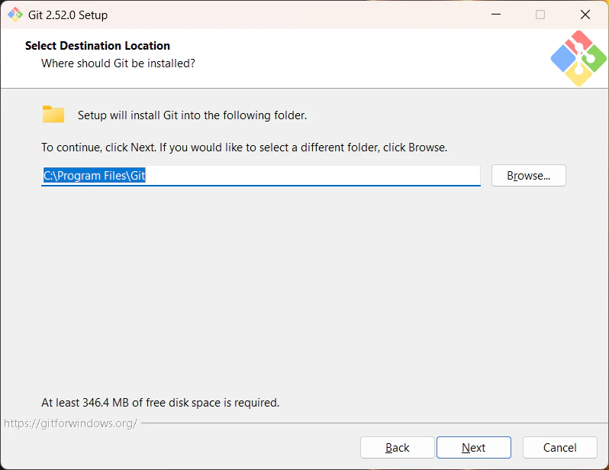Open the Browse... folder picker
Screen dimensions: 609x470
pos(529,176)
